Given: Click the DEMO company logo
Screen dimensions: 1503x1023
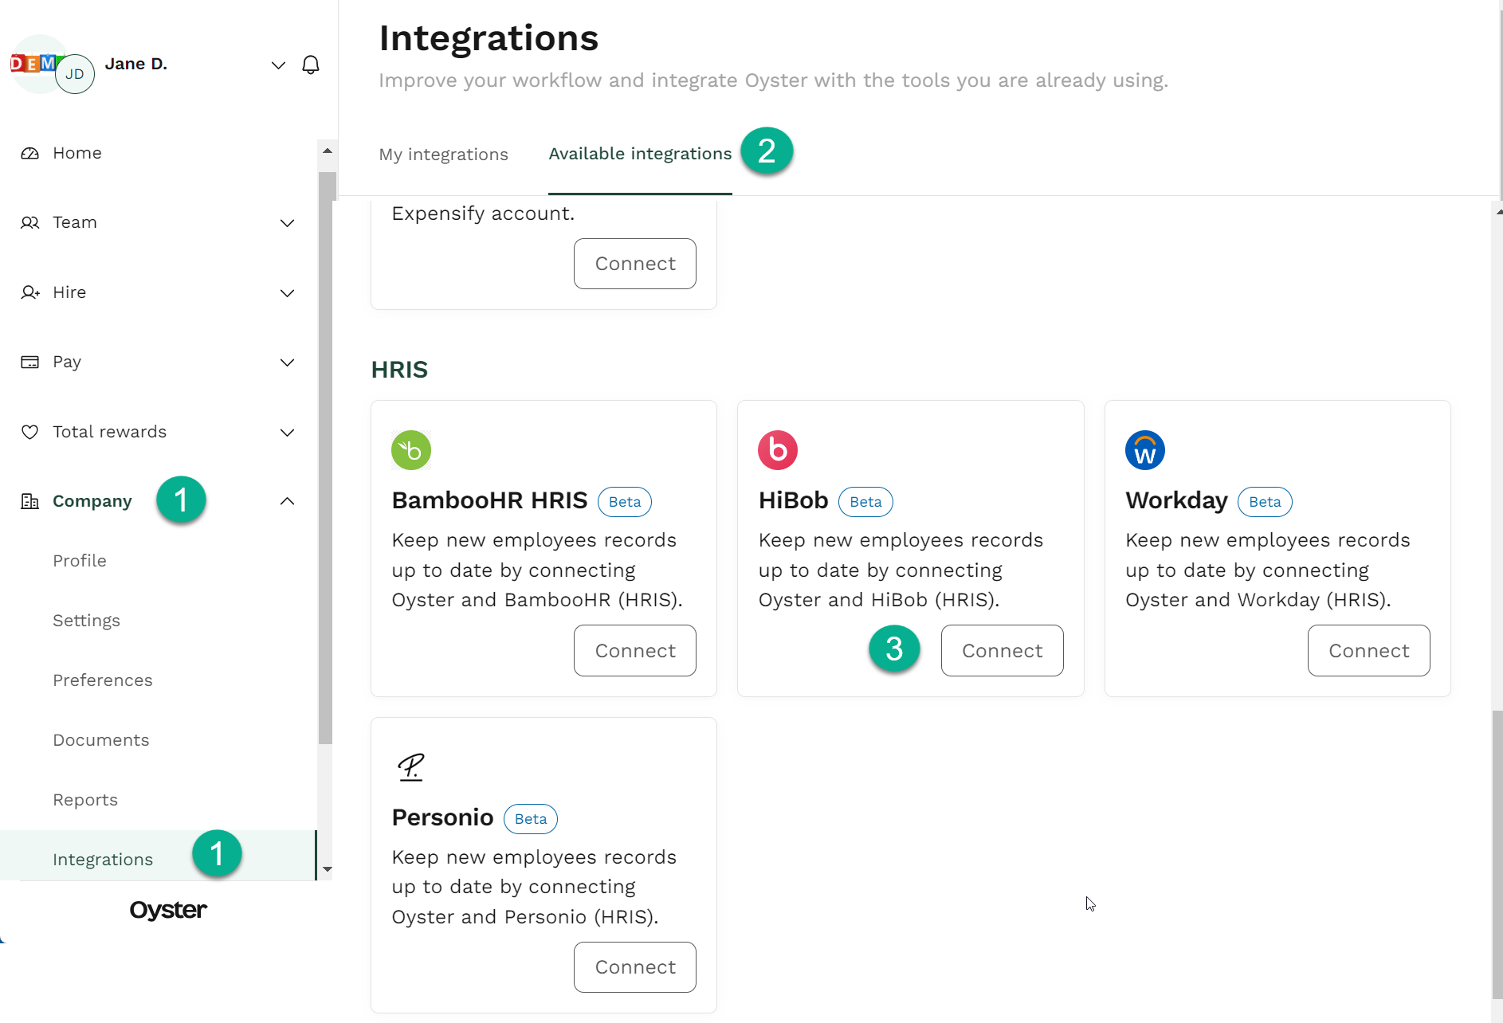Looking at the screenshot, I should 33,64.
